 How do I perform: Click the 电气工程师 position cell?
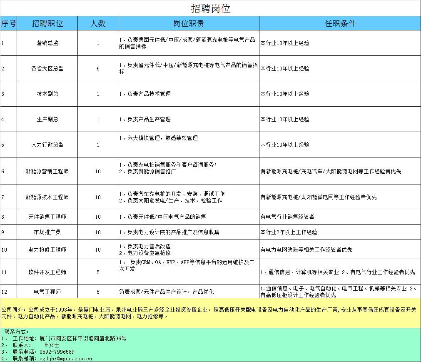point(47,292)
